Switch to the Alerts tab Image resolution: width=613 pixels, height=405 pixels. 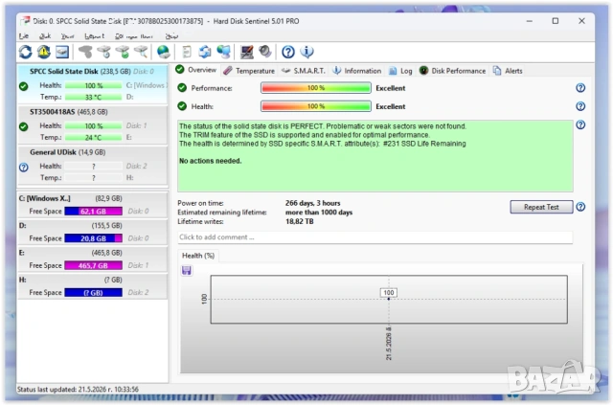(x=508, y=71)
